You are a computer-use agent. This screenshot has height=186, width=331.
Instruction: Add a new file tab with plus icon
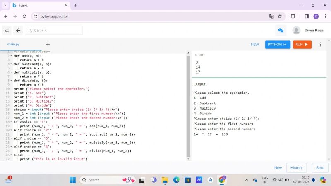(48, 44)
